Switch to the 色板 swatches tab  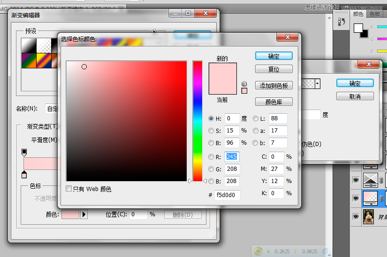tap(375, 14)
